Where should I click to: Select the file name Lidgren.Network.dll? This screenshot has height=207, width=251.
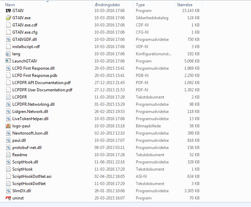[x=30, y=112]
